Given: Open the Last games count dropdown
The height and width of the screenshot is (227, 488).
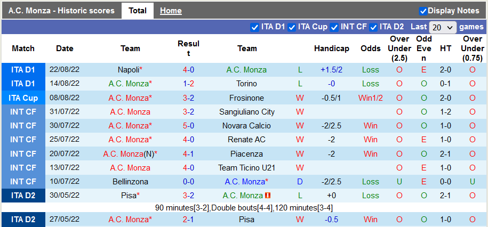Looking at the screenshot, I should point(443,27).
